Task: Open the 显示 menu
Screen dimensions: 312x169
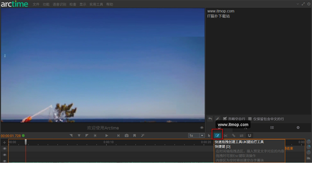Action: click(x=83, y=4)
